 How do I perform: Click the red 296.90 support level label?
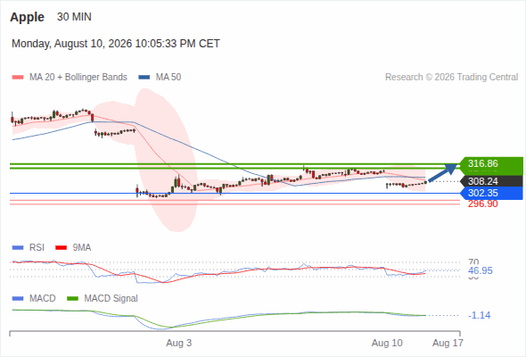coord(482,203)
